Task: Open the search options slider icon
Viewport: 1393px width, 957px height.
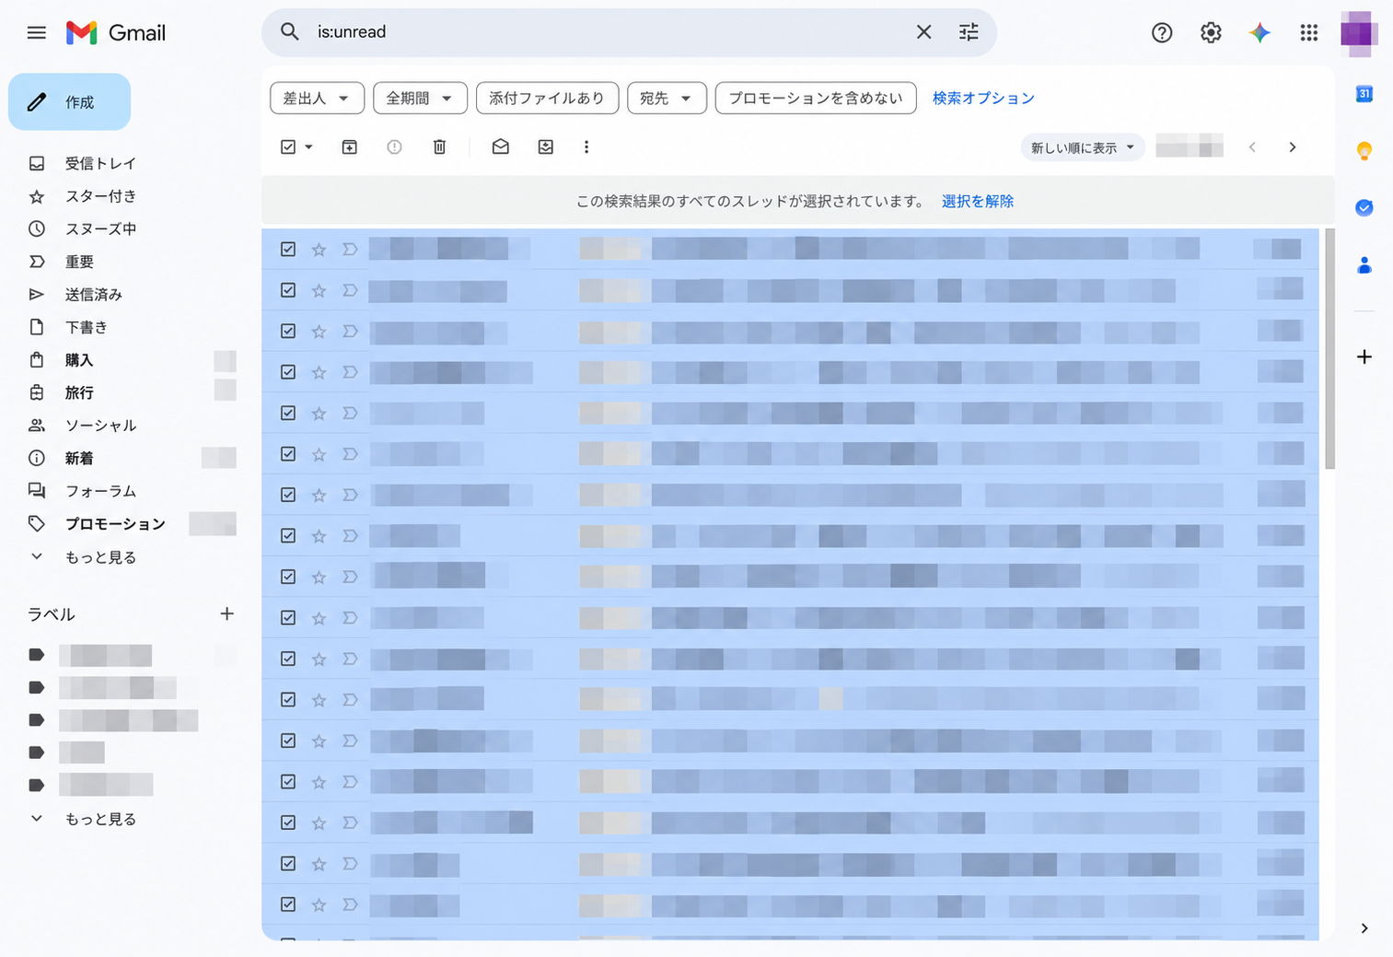Action: click(969, 32)
